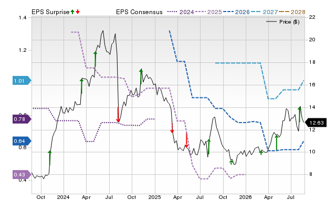Viewport: 336px width, 200px height.
Task: Click the Oct label just before 2025
Action: (132, 197)
